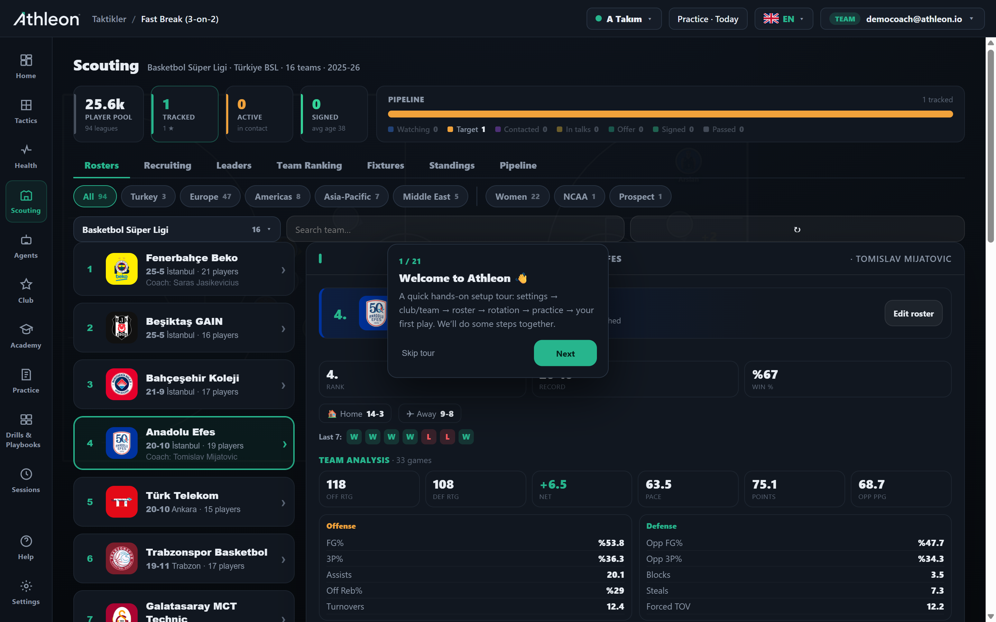Select the Prospect 1 filter chip
Image resolution: width=996 pixels, height=622 pixels.
[x=640, y=197]
